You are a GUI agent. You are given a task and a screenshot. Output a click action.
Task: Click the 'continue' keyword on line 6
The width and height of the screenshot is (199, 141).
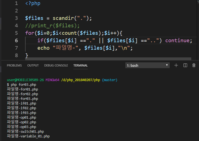click(177, 41)
